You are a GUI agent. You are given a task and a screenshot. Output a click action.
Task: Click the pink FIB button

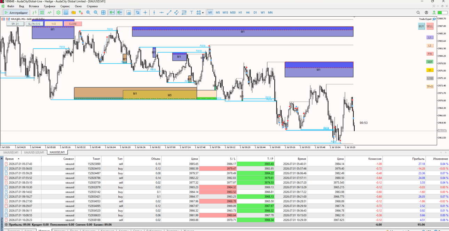coord(430,54)
